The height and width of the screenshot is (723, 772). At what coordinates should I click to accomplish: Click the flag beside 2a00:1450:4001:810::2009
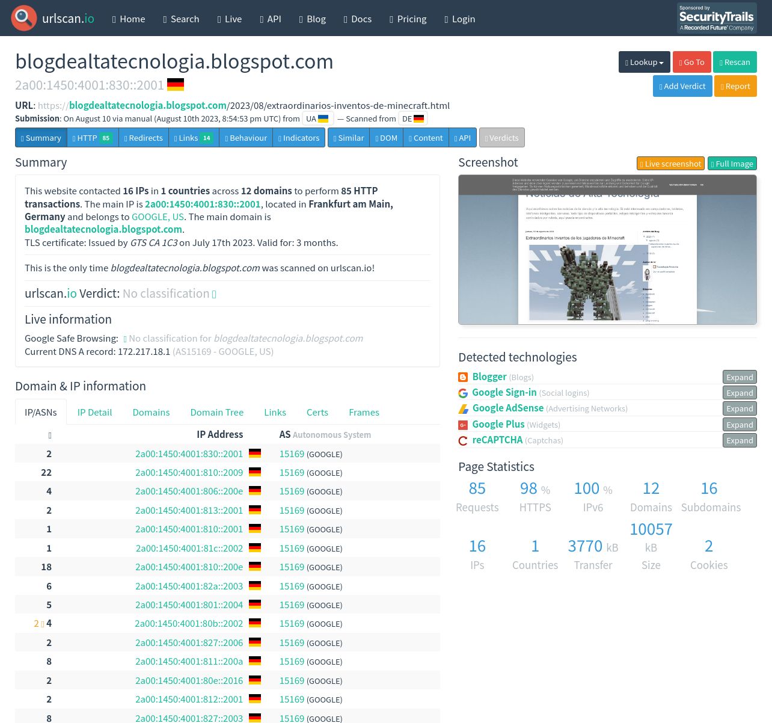point(255,472)
